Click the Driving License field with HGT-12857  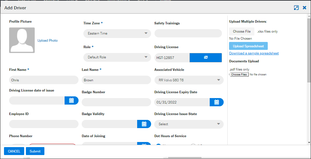(172, 58)
